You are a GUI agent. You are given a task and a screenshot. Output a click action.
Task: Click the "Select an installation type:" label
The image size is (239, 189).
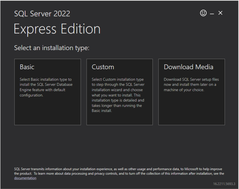(x=52, y=48)
